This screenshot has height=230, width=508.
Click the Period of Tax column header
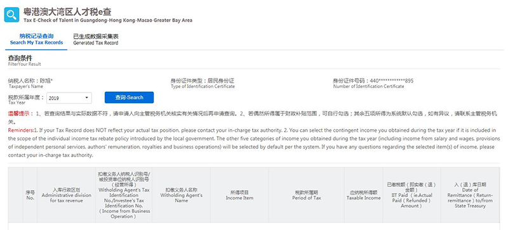coord(307,195)
